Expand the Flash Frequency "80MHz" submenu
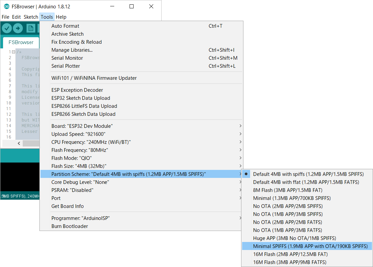The height and width of the screenshot is (267, 373). point(142,150)
